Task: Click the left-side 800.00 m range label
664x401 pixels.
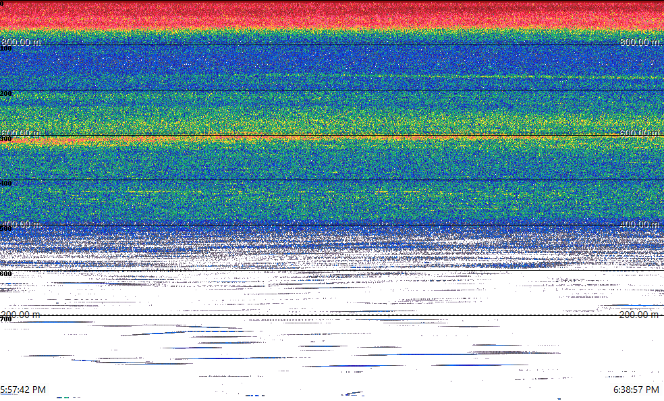Action: pos(21,42)
